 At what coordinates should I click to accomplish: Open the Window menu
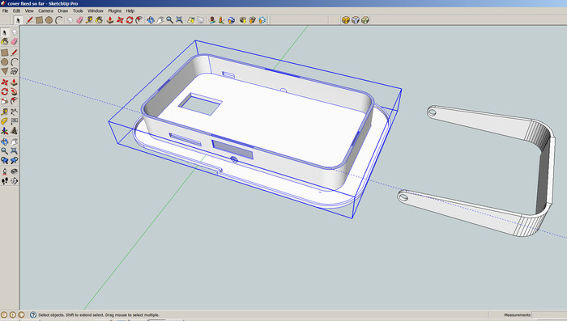click(x=96, y=11)
